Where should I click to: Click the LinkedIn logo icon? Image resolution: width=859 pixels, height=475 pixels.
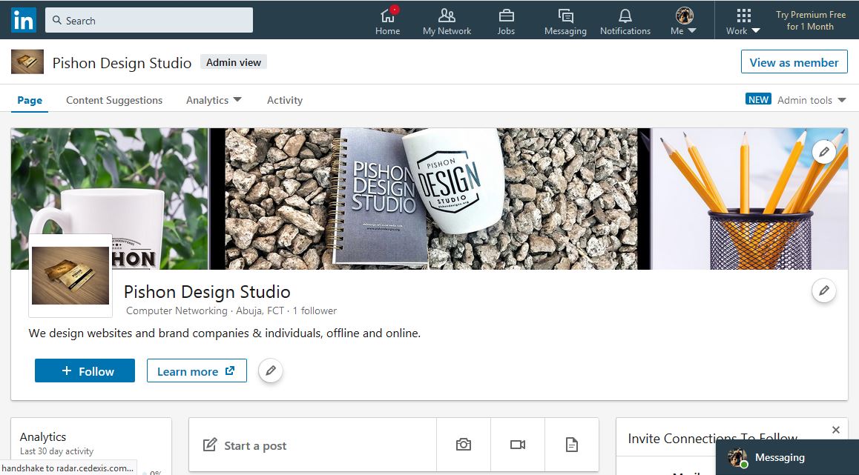pos(24,20)
